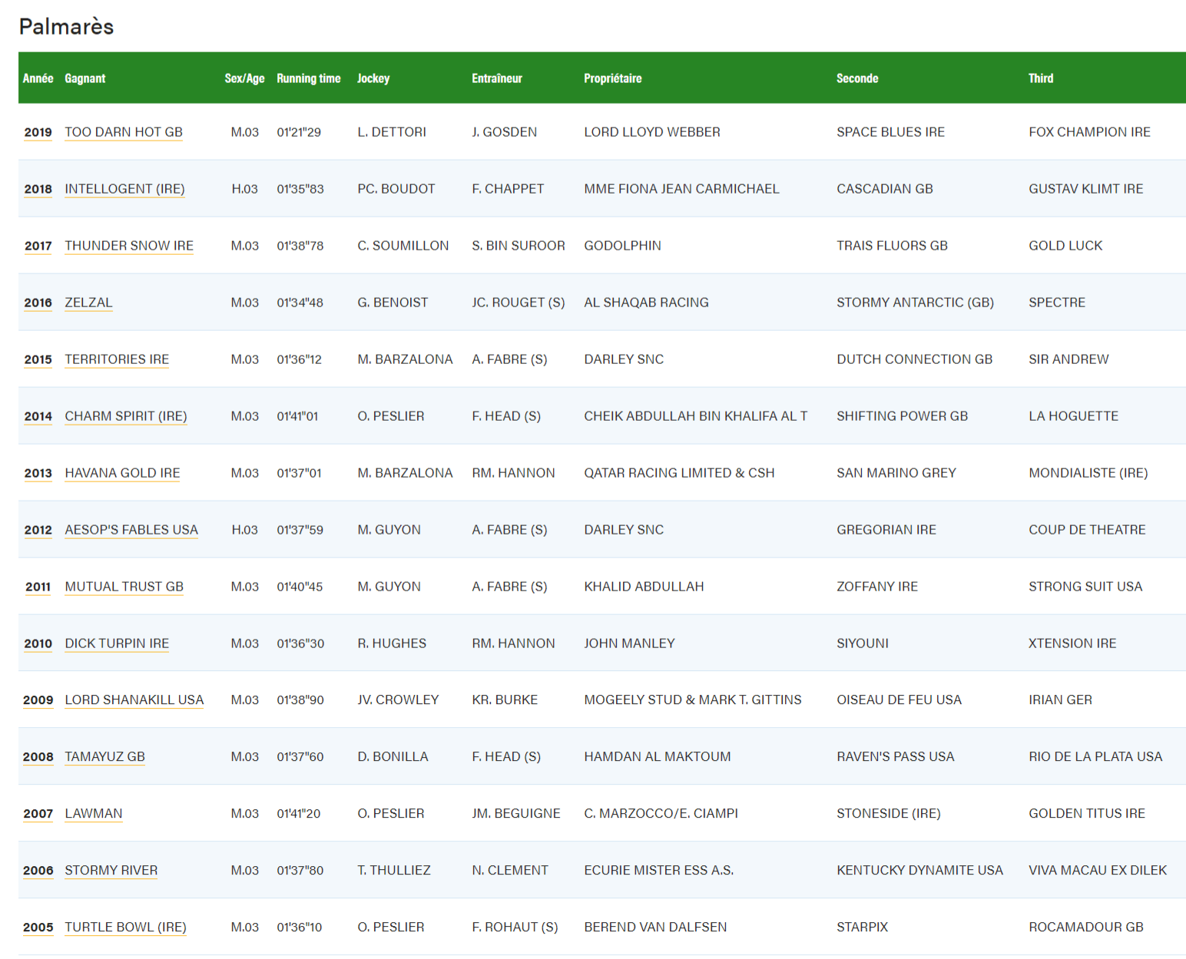Image resolution: width=1186 pixels, height=959 pixels.
Task: Open the 2014 year link
Action: tap(38, 416)
